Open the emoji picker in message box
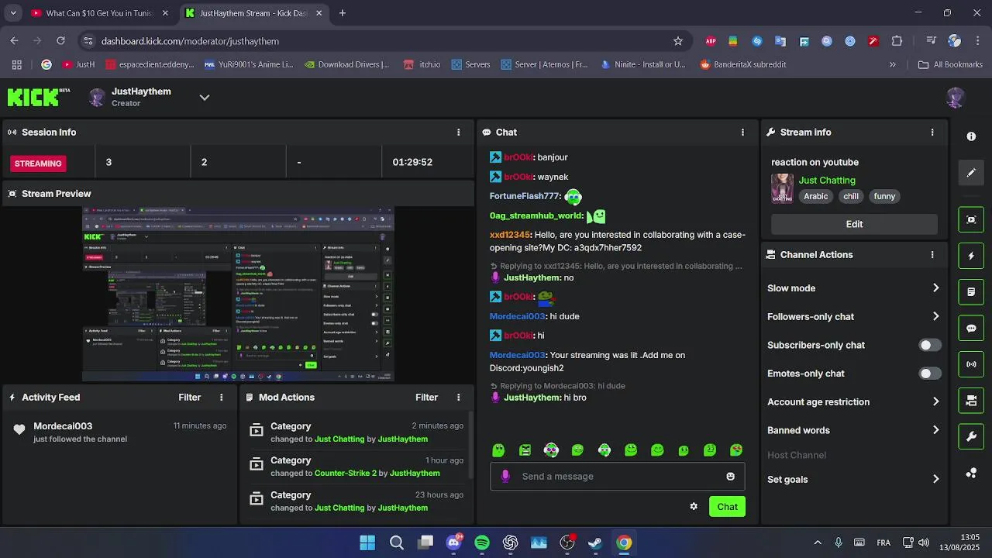The width and height of the screenshot is (992, 558). (x=730, y=477)
